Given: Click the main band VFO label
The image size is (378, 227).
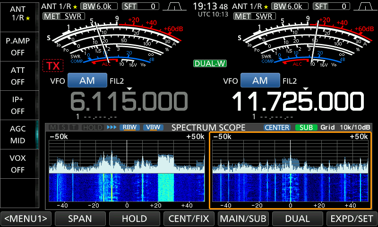Looking at the screenshot, I should tap(58, 81).
